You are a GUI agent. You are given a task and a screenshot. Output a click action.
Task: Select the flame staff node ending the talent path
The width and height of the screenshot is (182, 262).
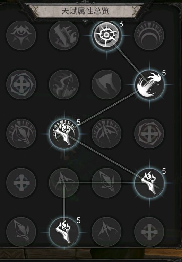coord(64,232)
